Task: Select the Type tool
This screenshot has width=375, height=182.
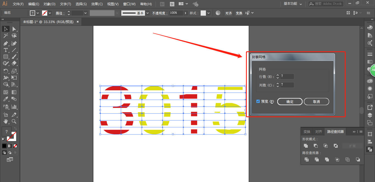Action: 6,50
